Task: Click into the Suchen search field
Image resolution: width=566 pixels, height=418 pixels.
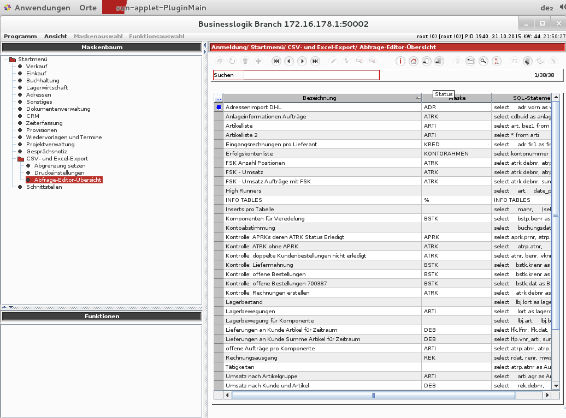Action: (x=311, y=75)
